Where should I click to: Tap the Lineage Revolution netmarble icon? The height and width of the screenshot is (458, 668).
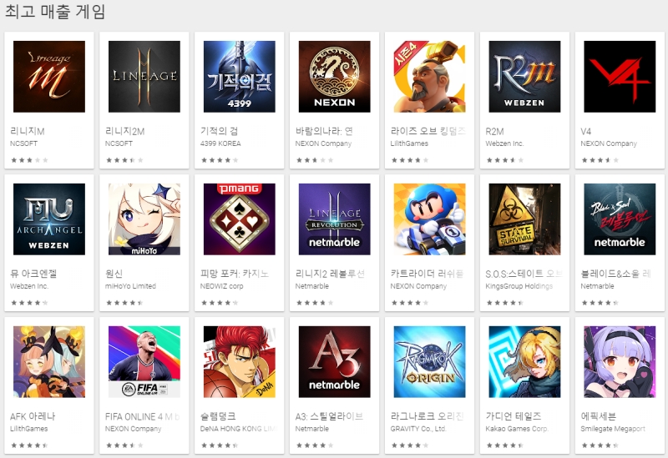point(335,219)
